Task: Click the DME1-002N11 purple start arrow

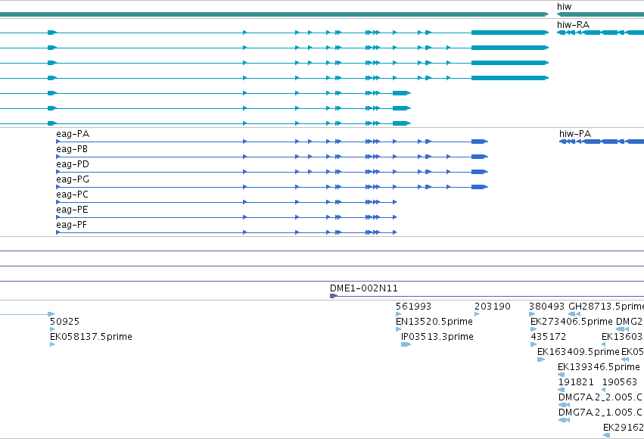Action: click(x=334, y=296)
